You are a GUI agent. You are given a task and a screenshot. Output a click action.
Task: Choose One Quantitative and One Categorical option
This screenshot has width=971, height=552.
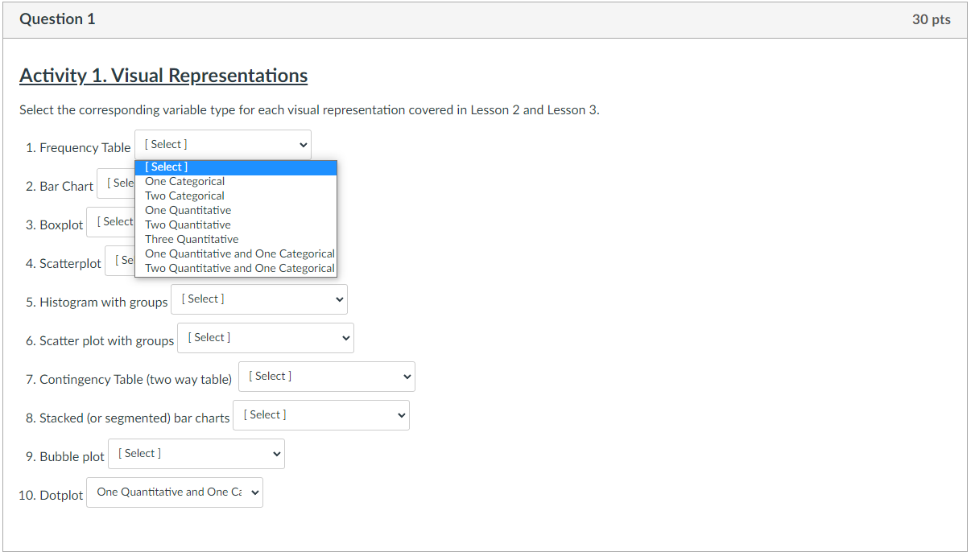tap(236, 253)
